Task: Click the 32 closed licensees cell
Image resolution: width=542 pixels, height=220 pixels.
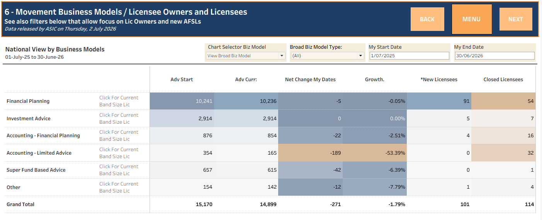Action: point(503,153)
